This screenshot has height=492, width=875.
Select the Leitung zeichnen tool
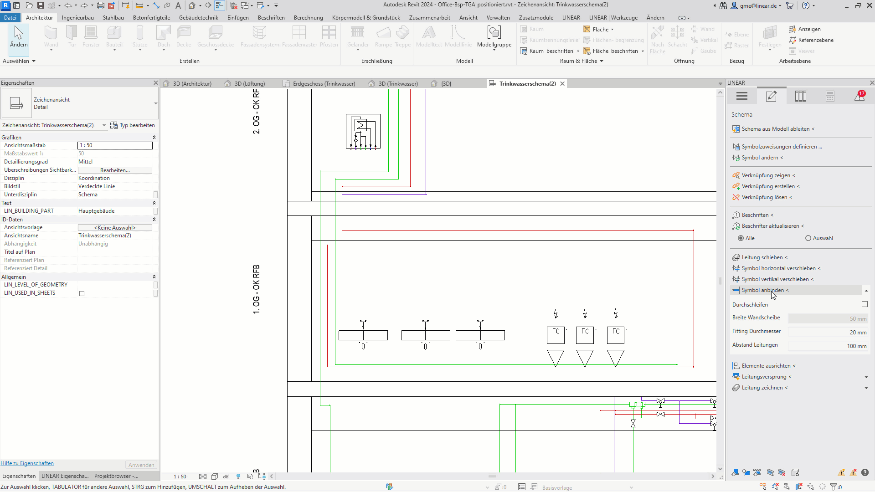tap(762, 388)
